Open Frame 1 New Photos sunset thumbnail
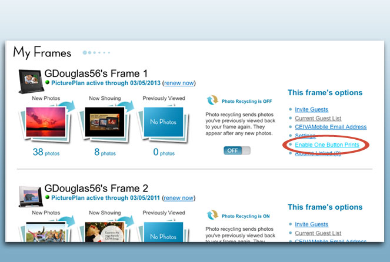Screen dimensions: 390x262 (46, 122)
